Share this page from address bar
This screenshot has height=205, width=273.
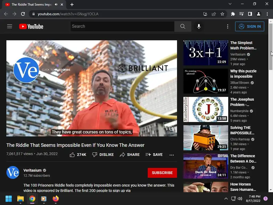214,14
